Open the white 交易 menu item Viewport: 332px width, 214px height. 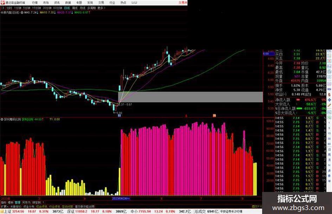click(101, 3)
